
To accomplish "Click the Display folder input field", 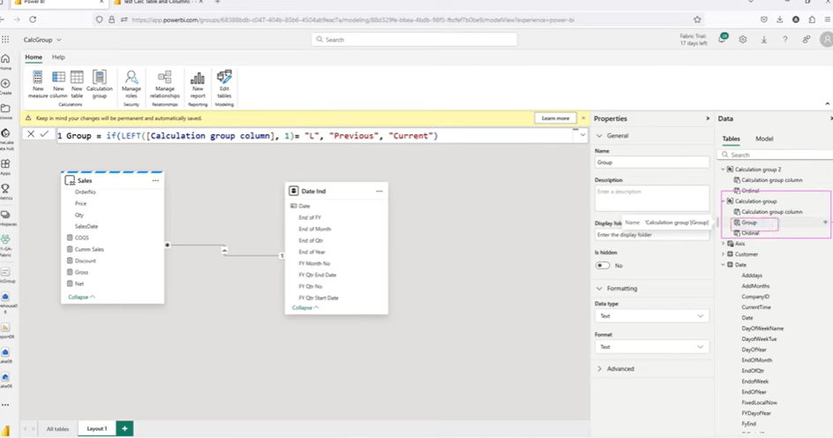I will point(652,234).
